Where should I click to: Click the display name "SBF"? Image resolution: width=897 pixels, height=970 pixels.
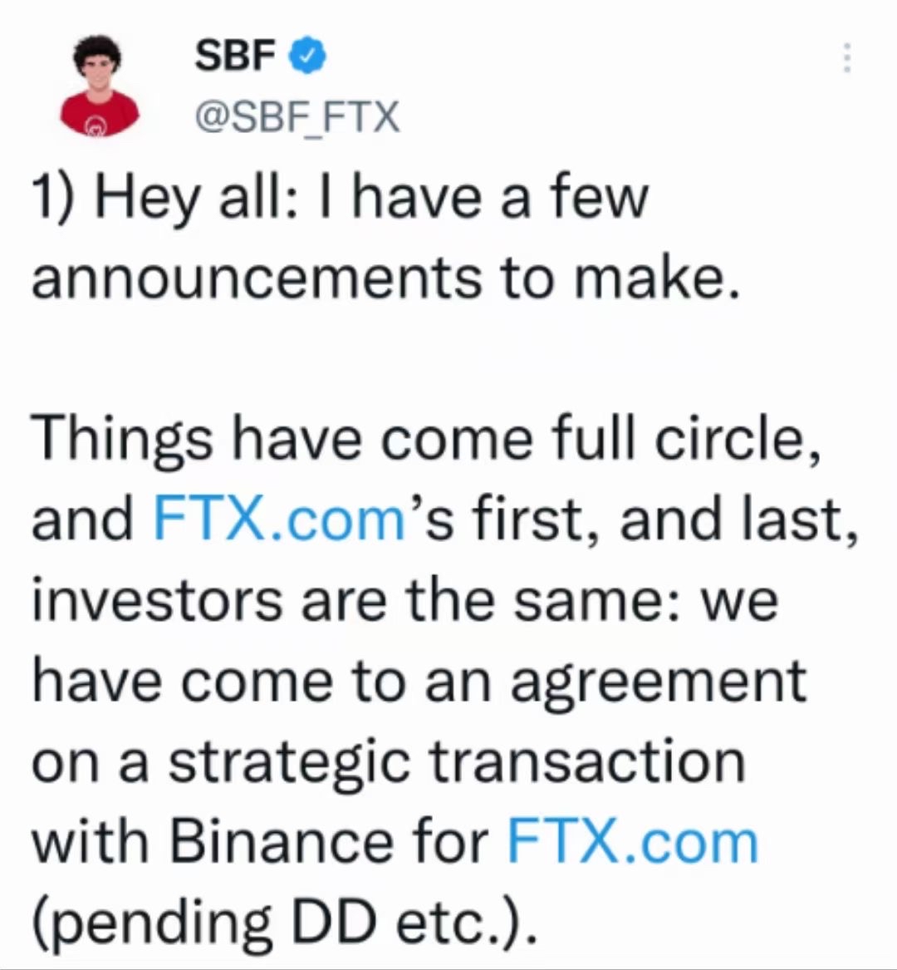235,57
